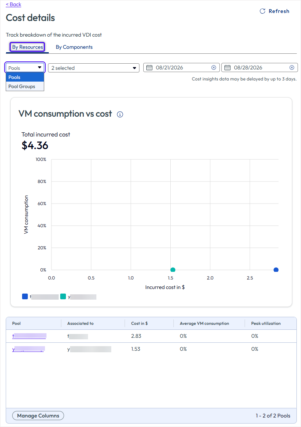Image resolution: width=301 pixels, height=427 pixels.
Task: Click the '1 - 2 of 2 Pools' count
Action: [x=273, y=416]
